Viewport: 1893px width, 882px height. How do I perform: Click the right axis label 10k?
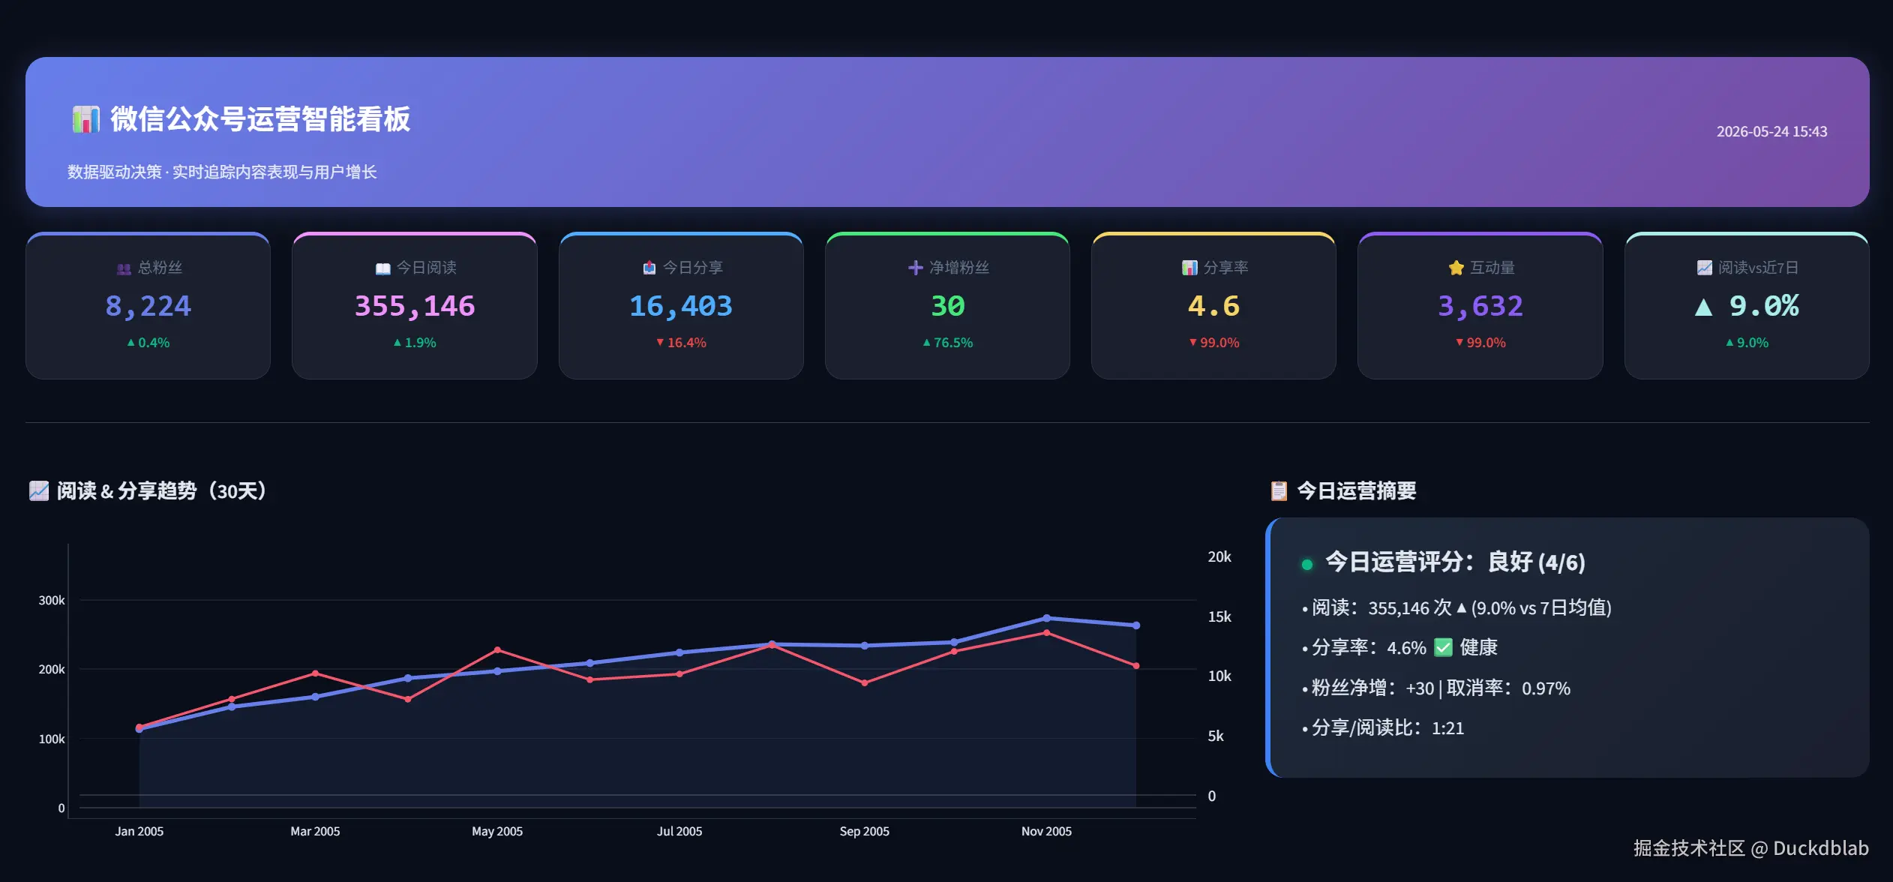coord(1219,676)
